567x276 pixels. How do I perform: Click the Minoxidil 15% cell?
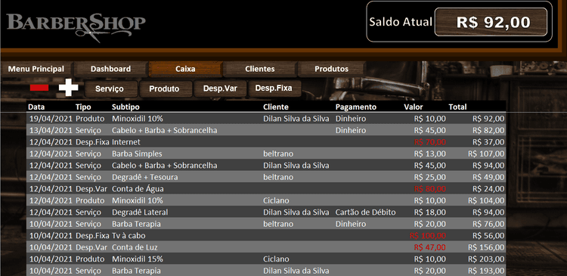[138, 259]
